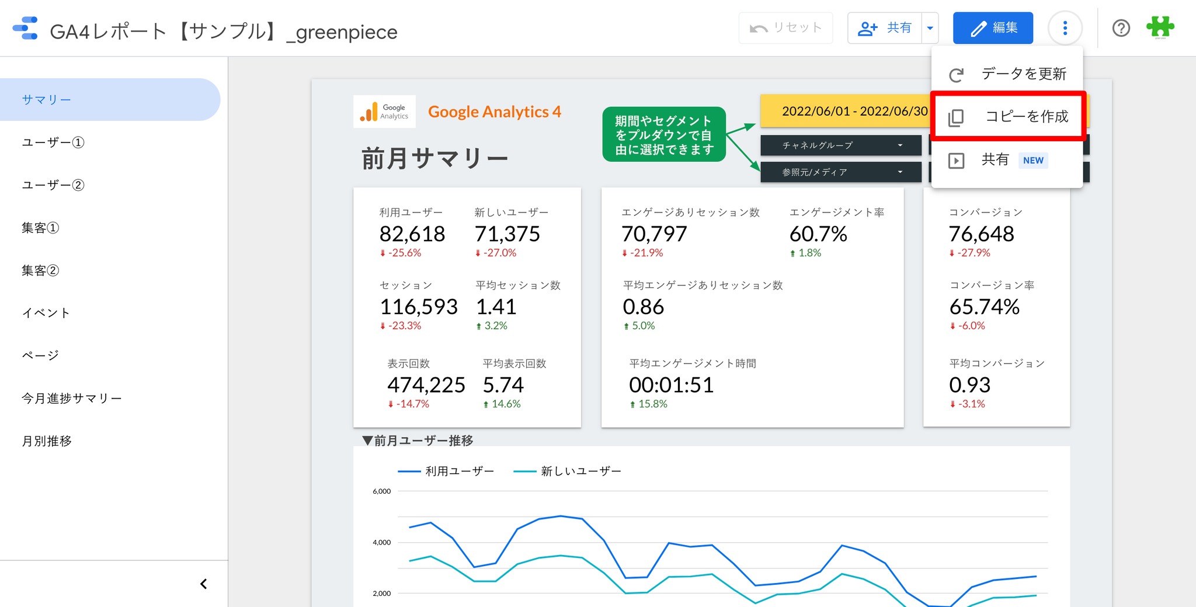
Task: Open the 参照元/メディア dropdown filter
Action: pos(841,172)
